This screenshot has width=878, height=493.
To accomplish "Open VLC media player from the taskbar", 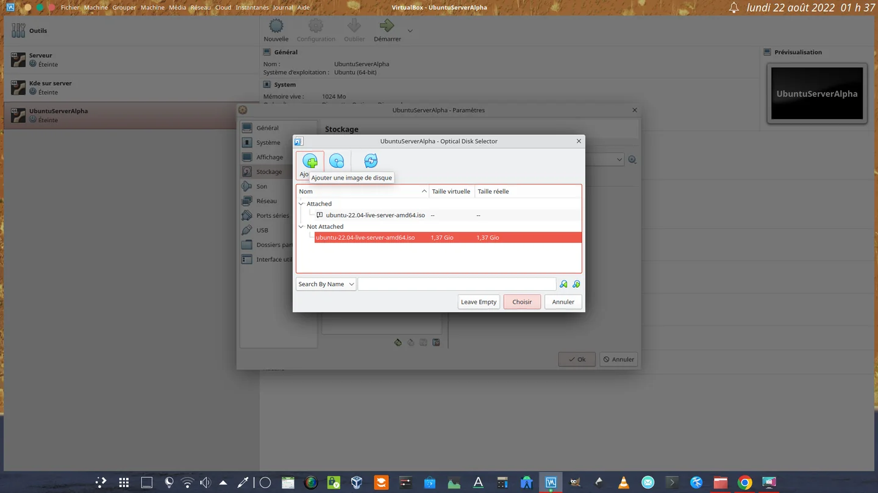I will [x=624, y=483].
